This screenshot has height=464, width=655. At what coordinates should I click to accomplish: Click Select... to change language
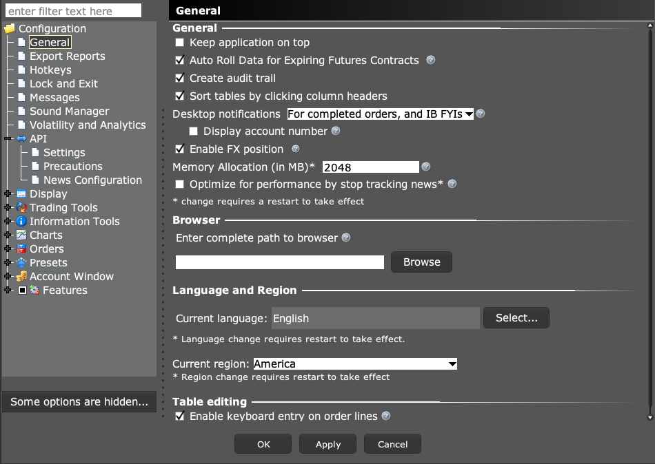(x=516, y=318)
